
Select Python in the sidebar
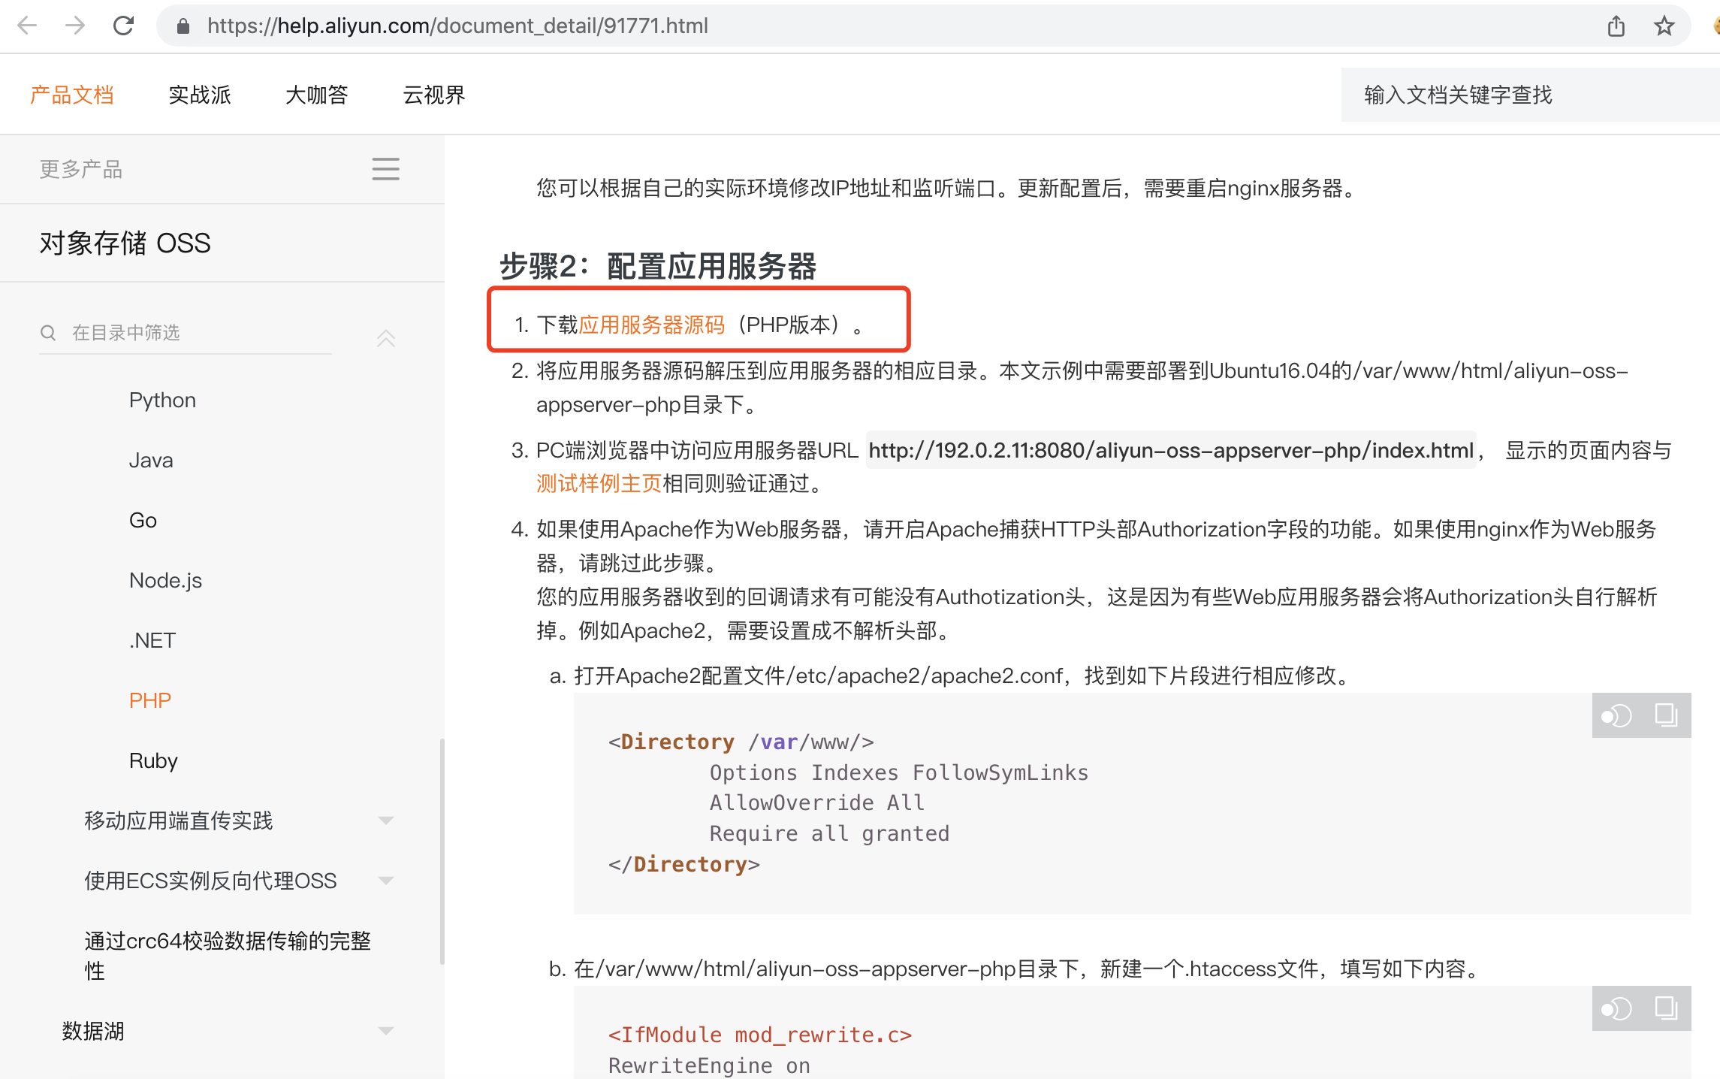(x=162, y=400)
